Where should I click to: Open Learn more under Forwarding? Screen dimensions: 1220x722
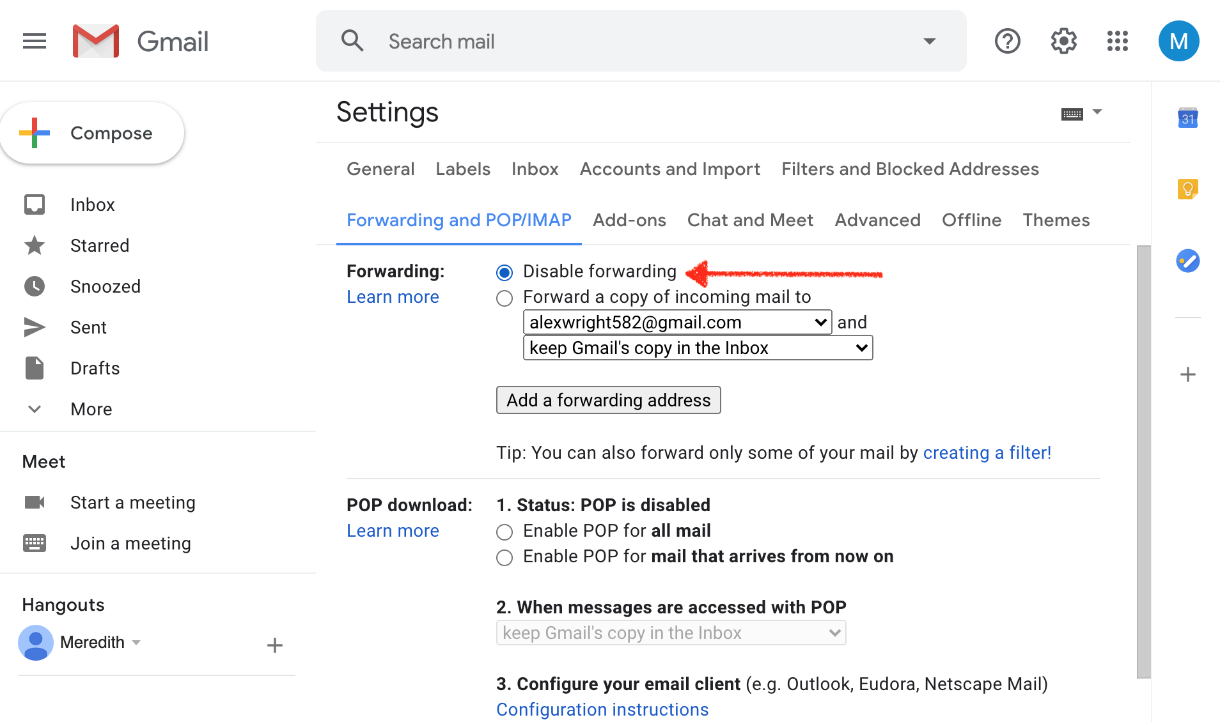pos(393,296)
